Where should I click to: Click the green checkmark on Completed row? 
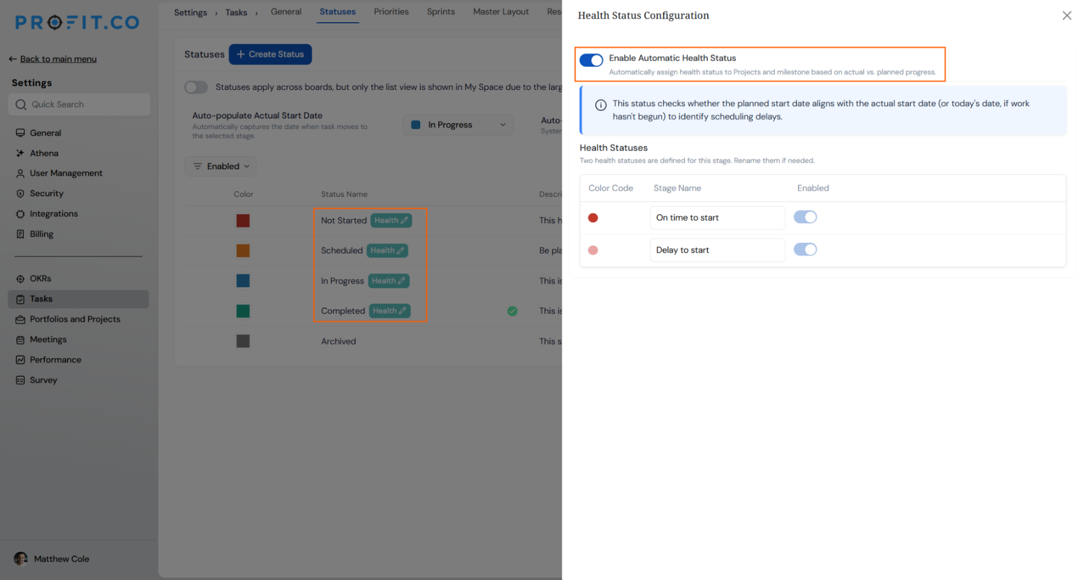pyautogui.click(x=512, y=311)
